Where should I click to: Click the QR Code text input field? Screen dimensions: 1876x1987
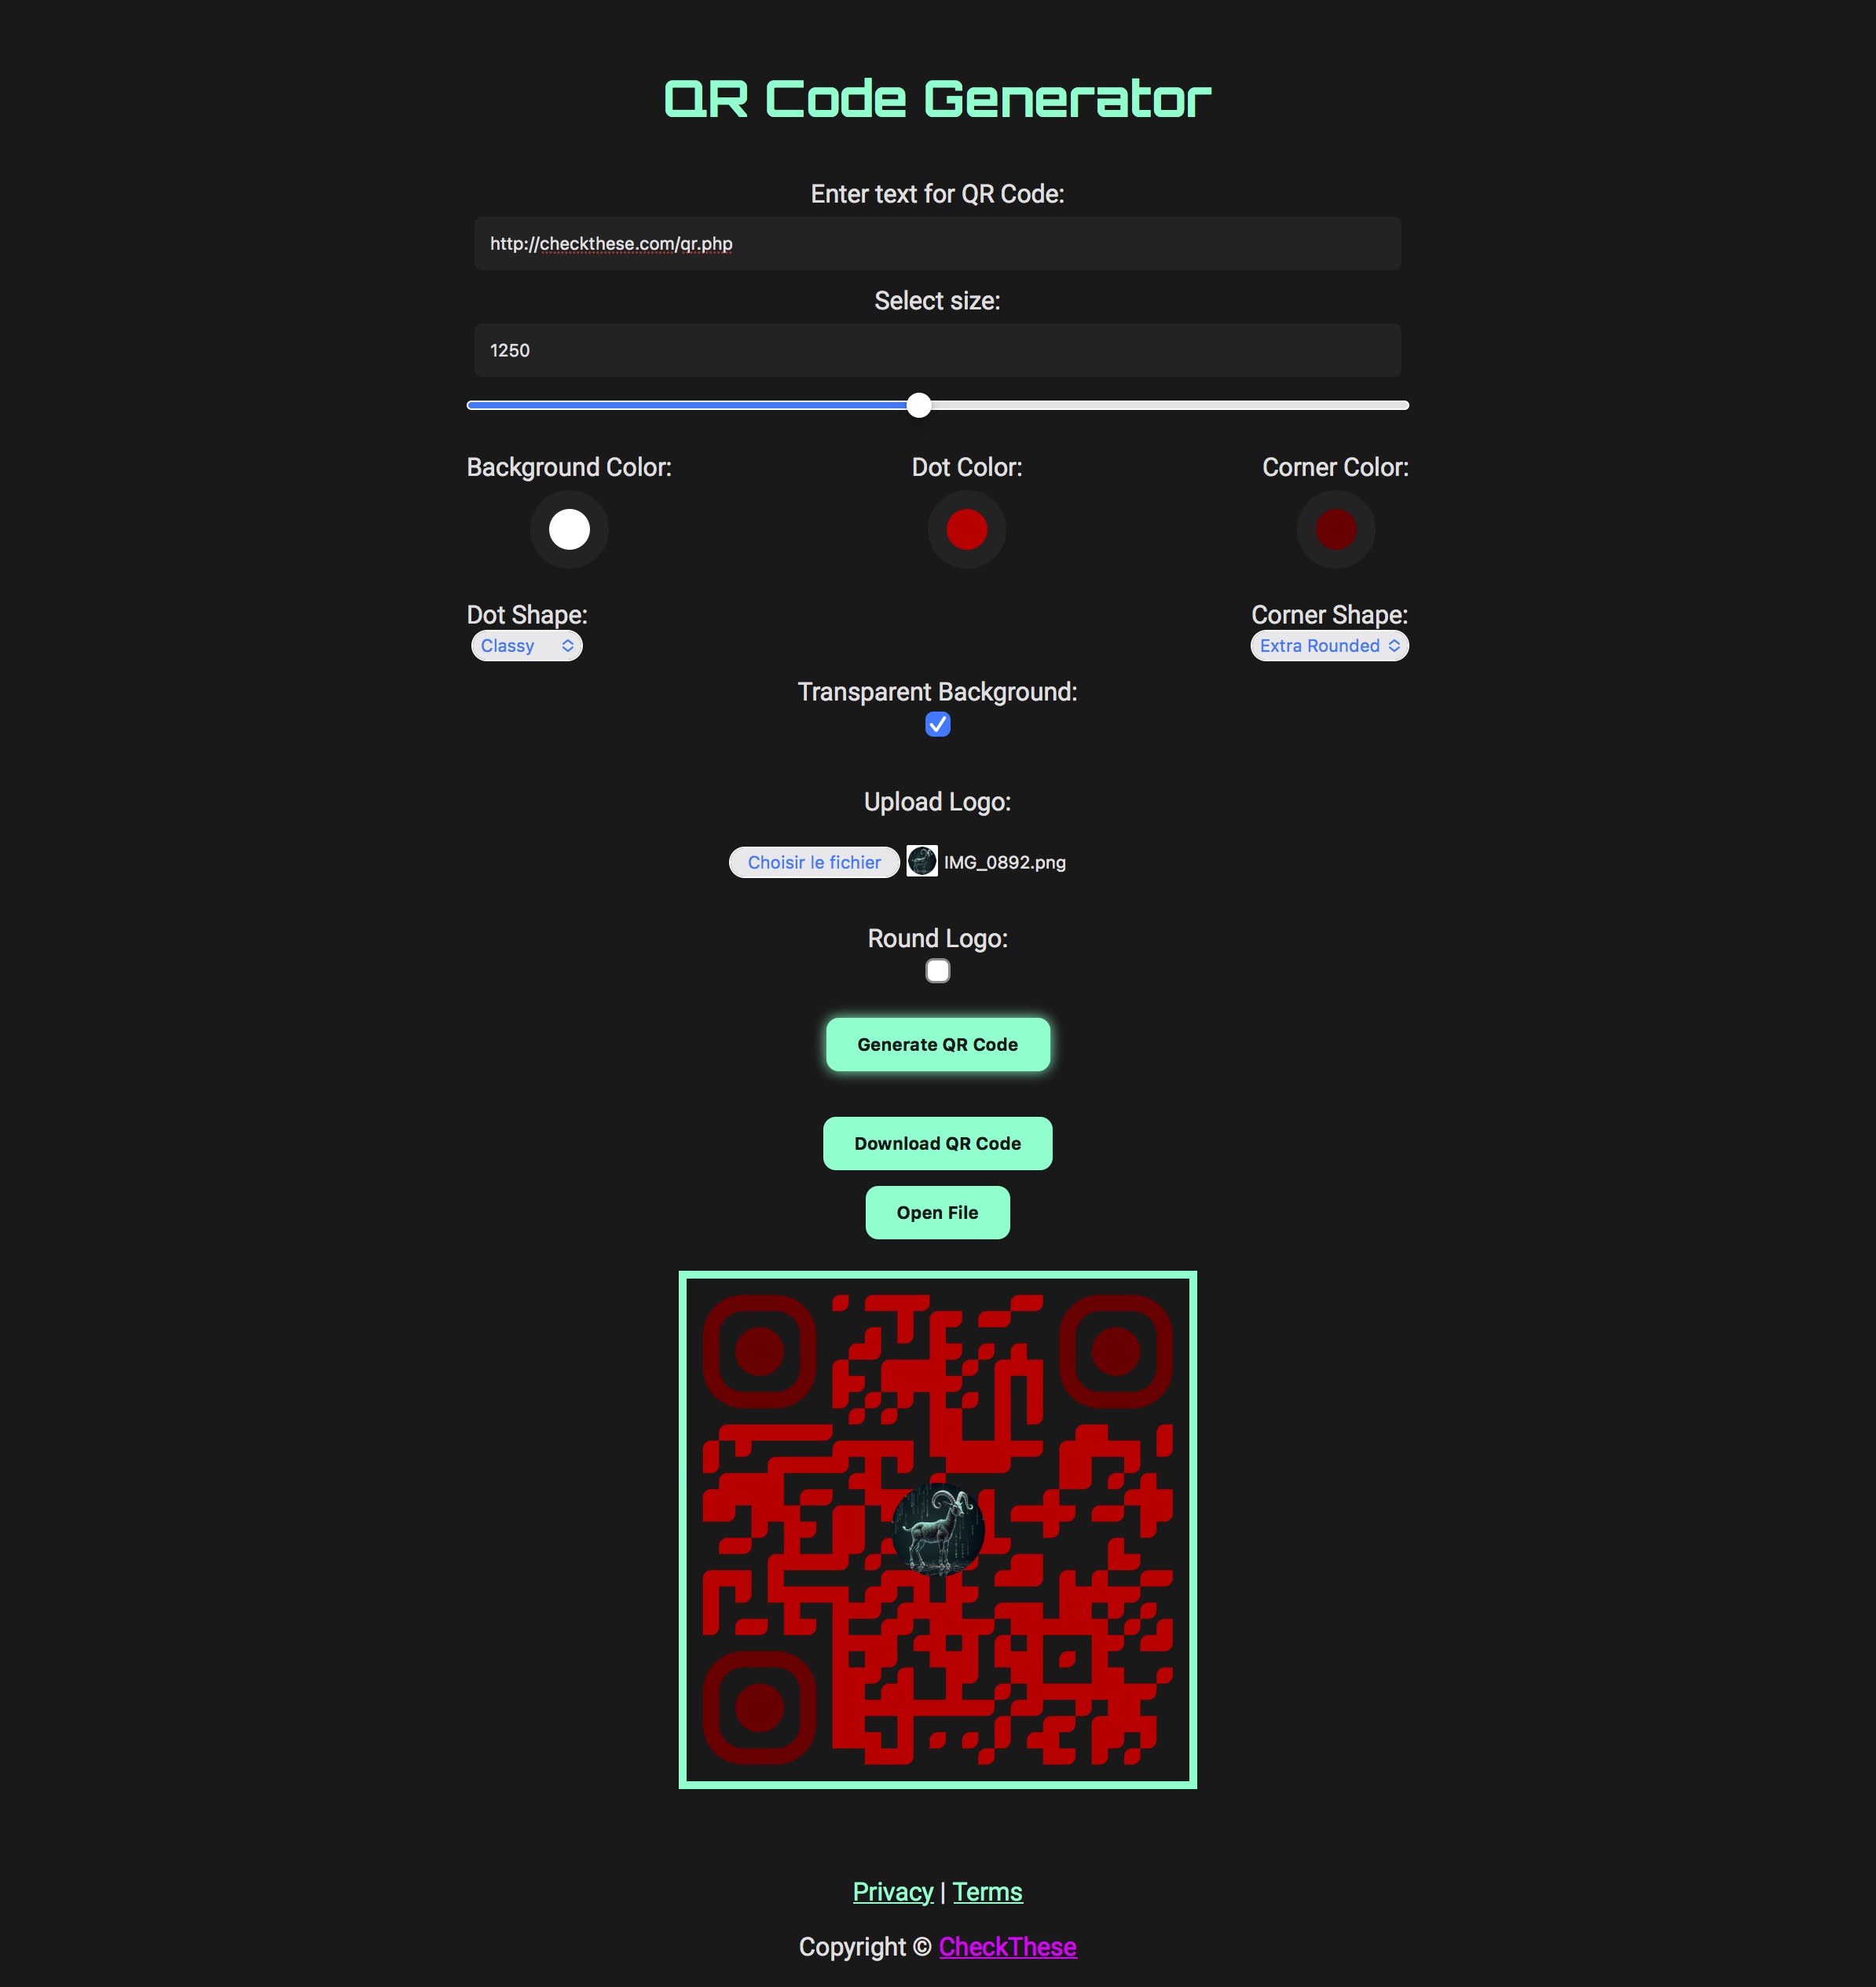[x=938, y=243]
